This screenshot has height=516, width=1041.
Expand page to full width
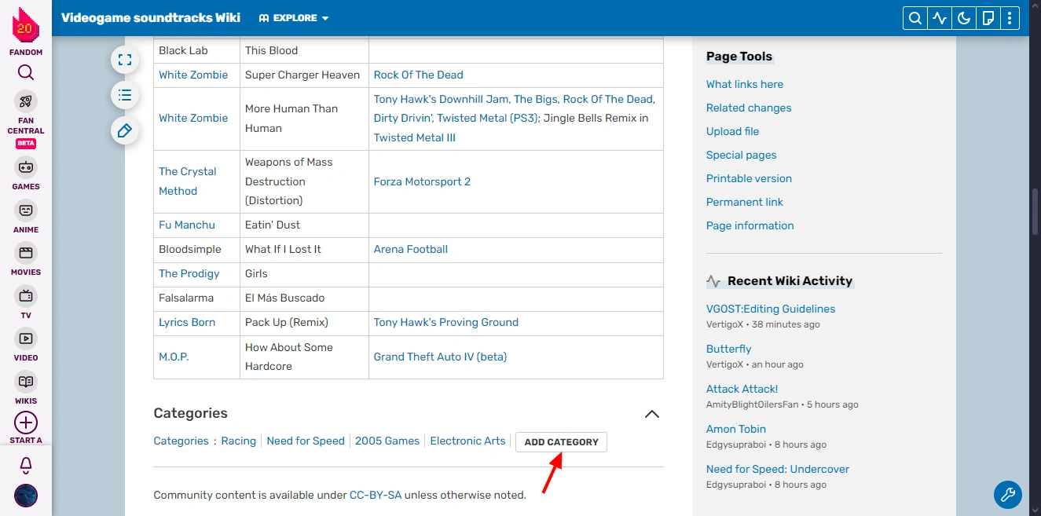click(124, 60)
